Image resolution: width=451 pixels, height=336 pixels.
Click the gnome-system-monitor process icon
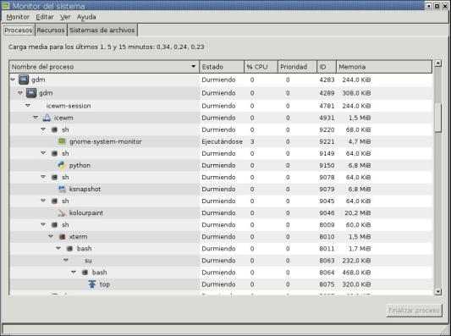pyautogui.click(x=62, y=141)
